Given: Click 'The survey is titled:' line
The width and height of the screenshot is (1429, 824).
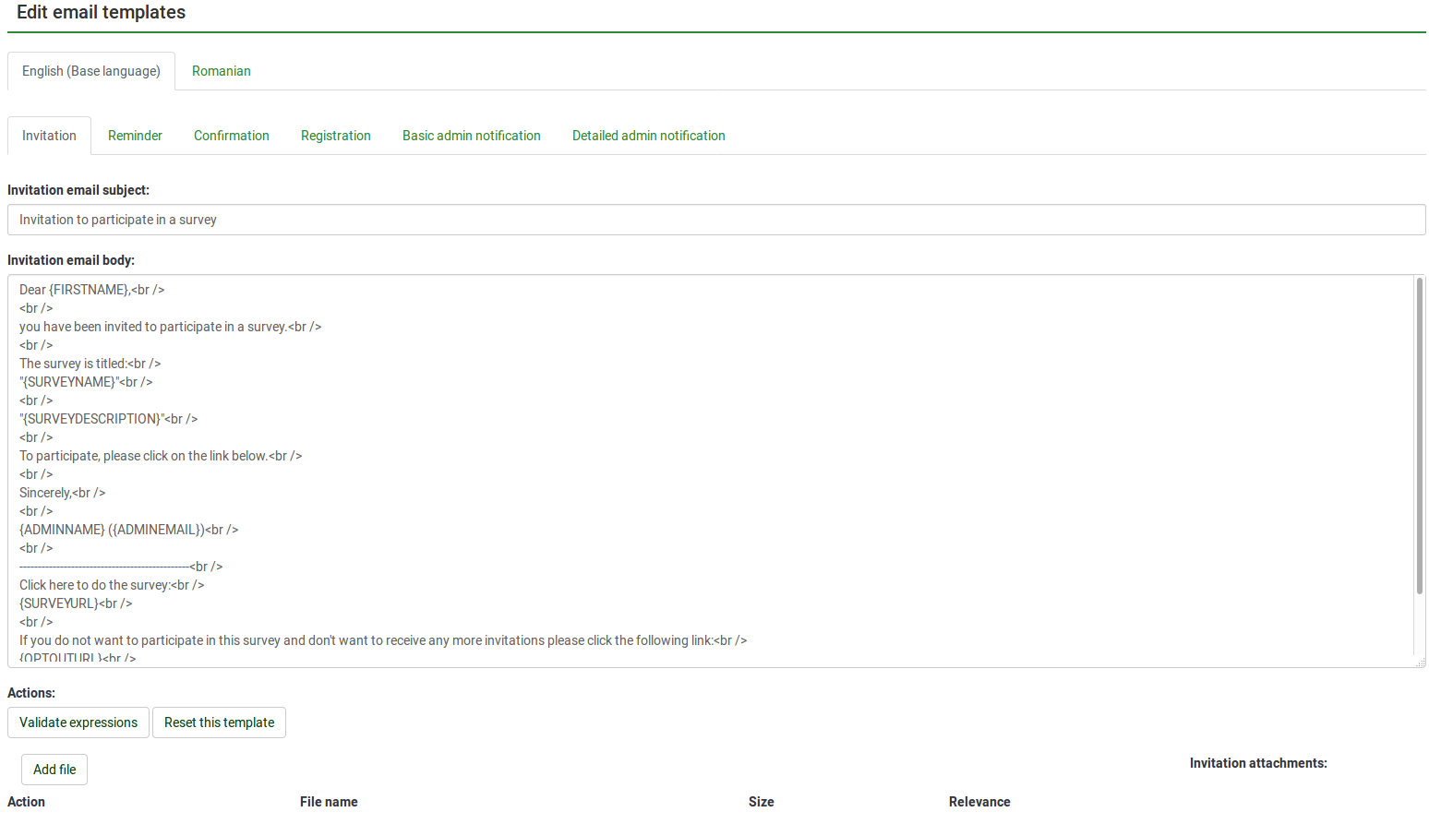Looking at the screenshot, I should 90,364.
